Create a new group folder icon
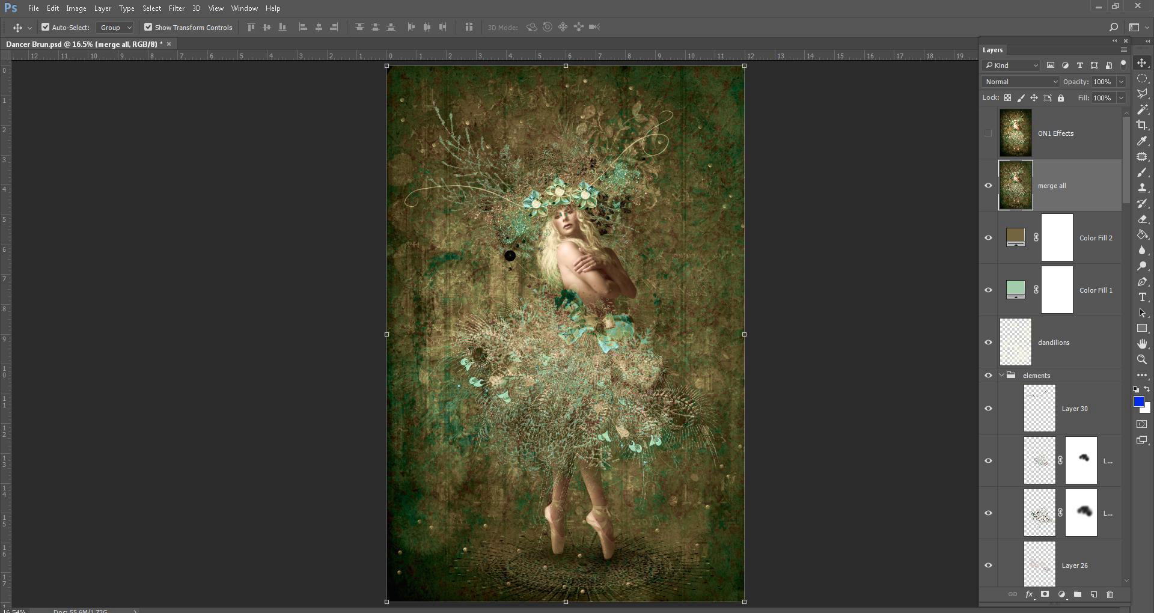This screenshot has height=613, width=1154. pyautogui.click(x=1078, y=594)
